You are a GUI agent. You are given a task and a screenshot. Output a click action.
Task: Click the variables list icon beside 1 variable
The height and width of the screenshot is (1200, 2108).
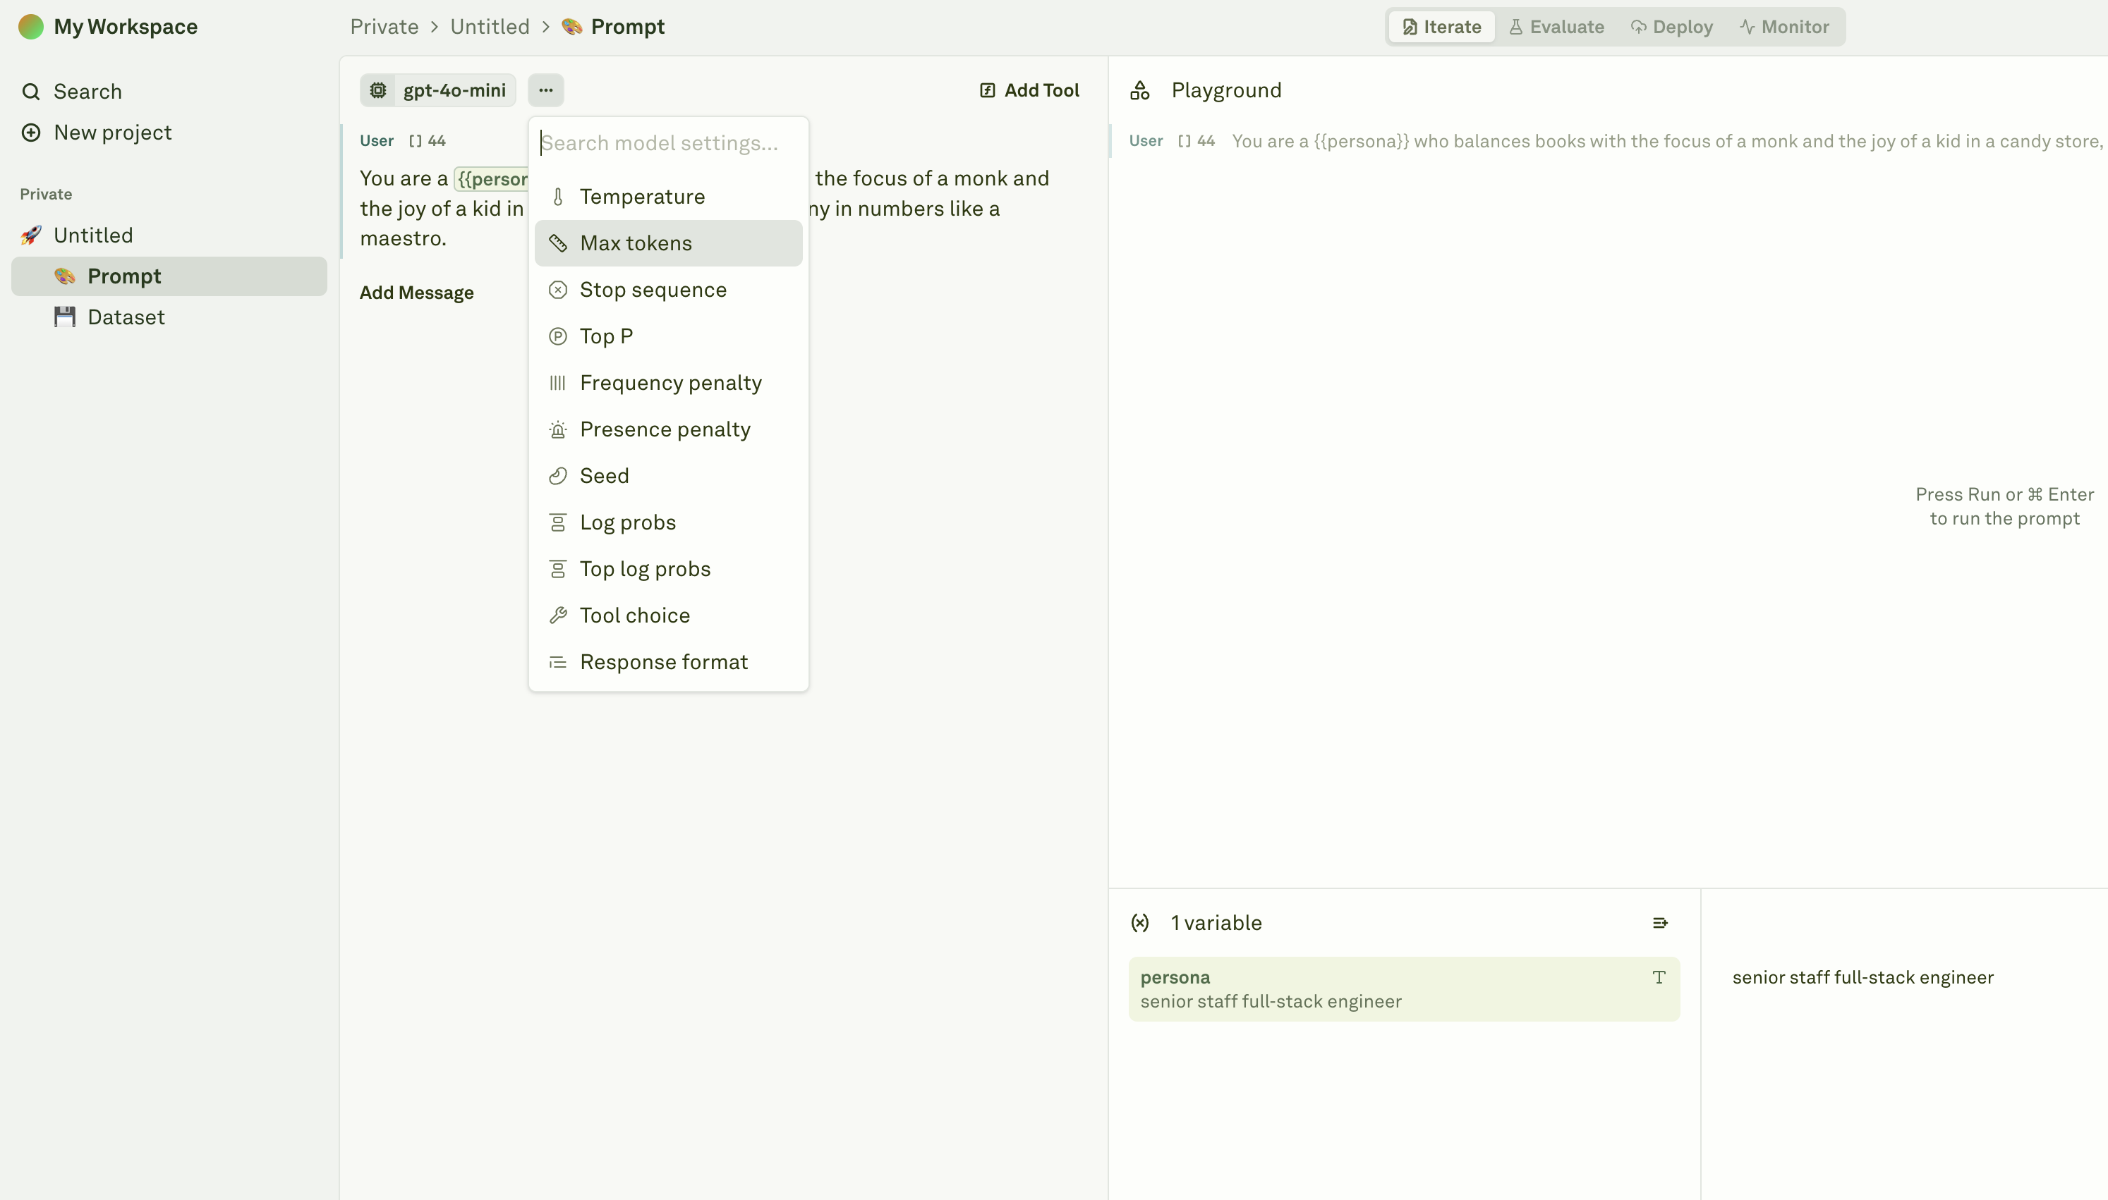[1659, 922]
